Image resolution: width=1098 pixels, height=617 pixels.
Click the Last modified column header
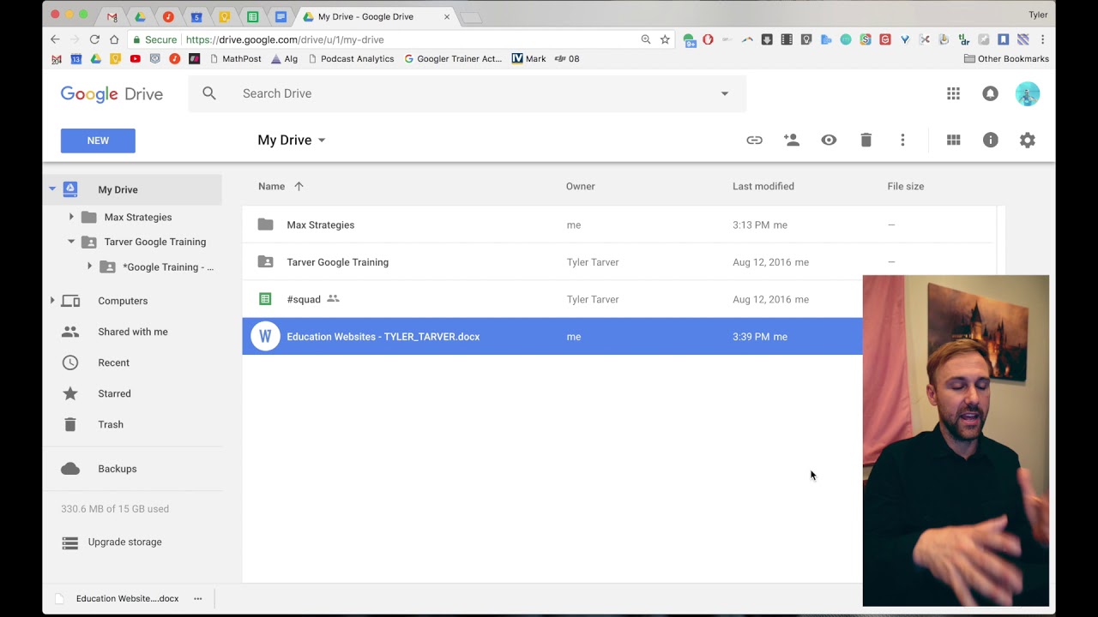coord(763,186)
